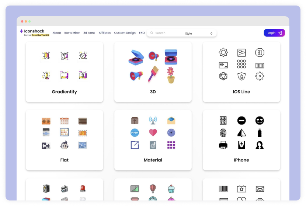Select the small red 3D megaphone

[x=154, y=56]
